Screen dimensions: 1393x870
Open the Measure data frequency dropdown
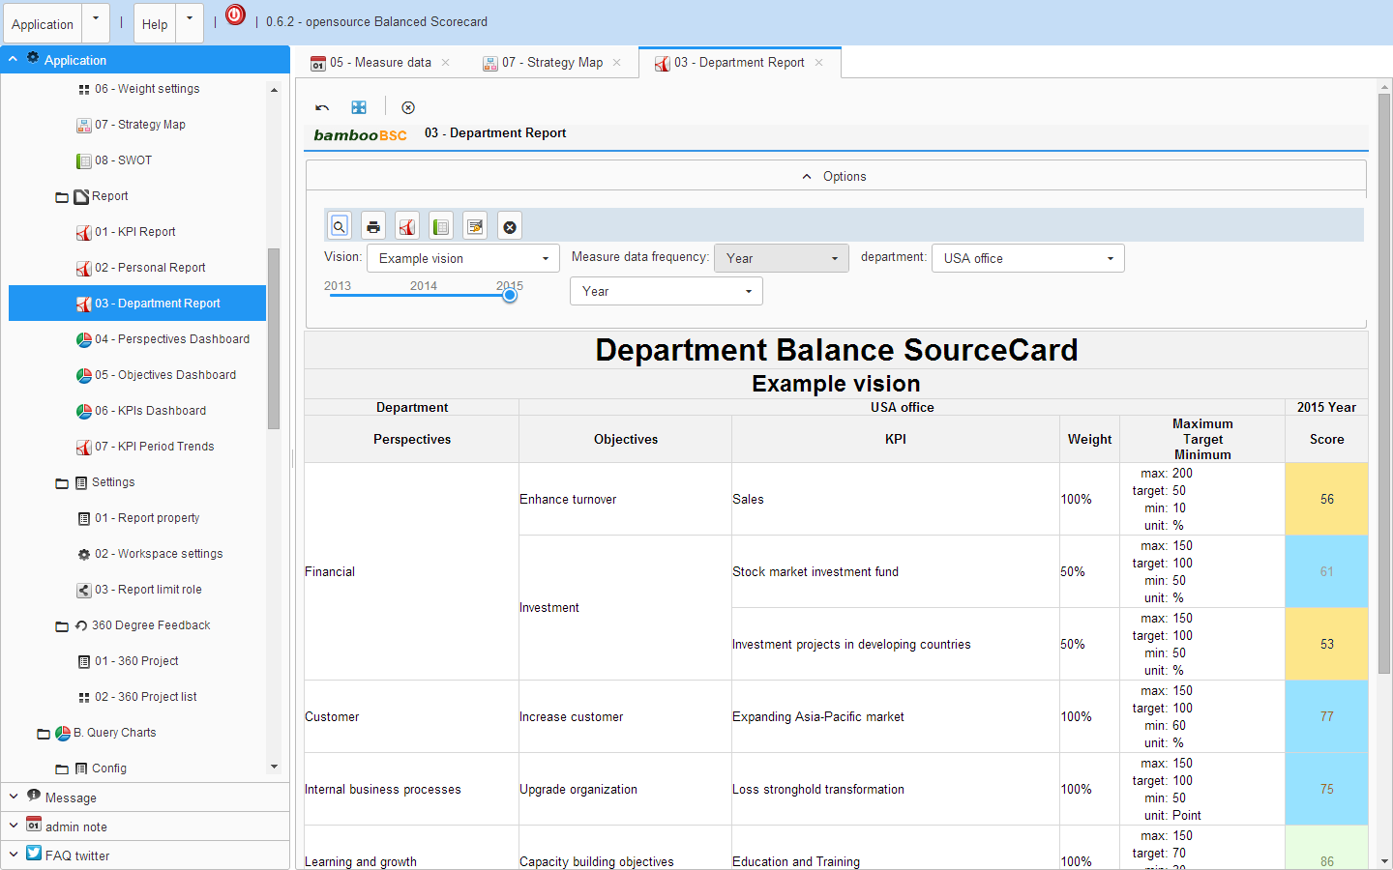(781, 258)
